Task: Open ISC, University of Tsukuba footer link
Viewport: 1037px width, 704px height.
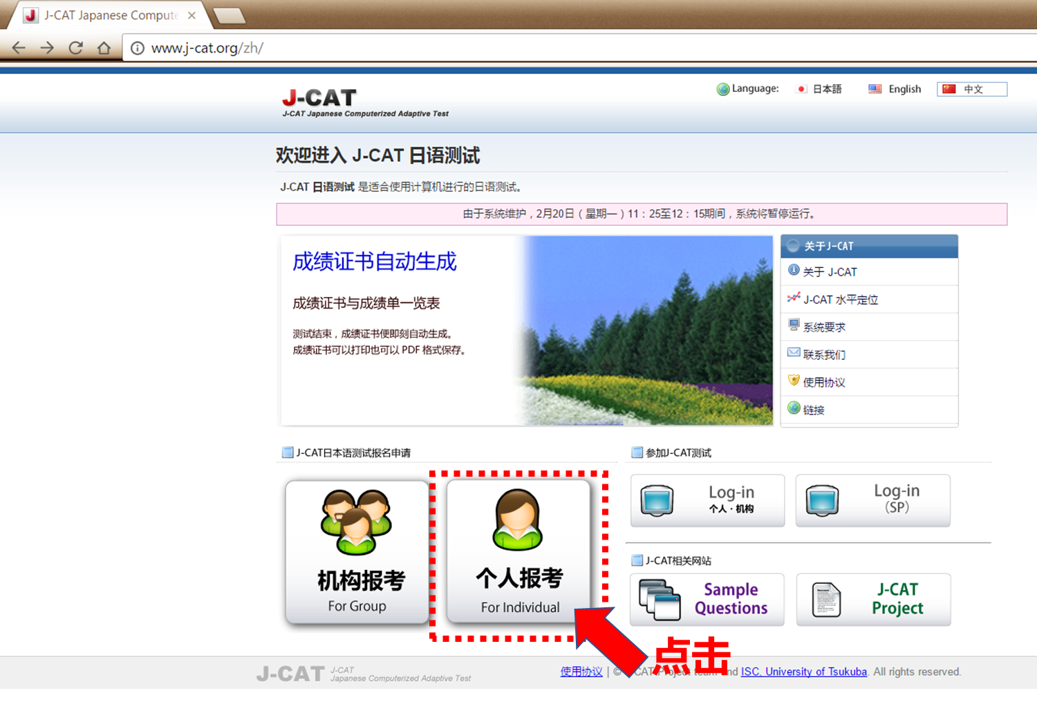Action: pyautogui.click(x=804, y=672)
